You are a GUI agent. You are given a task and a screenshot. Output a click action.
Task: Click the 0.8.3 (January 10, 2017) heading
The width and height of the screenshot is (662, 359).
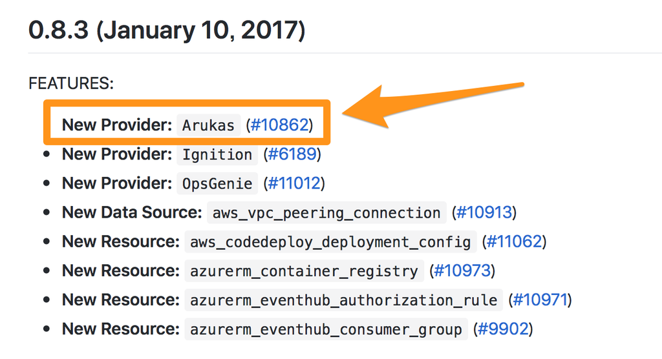[x=167, y=30]
